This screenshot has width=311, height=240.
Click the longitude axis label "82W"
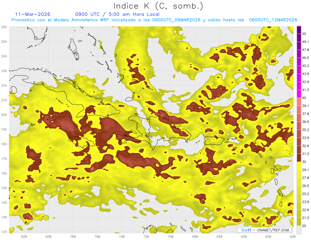click(x=24, y=237)
